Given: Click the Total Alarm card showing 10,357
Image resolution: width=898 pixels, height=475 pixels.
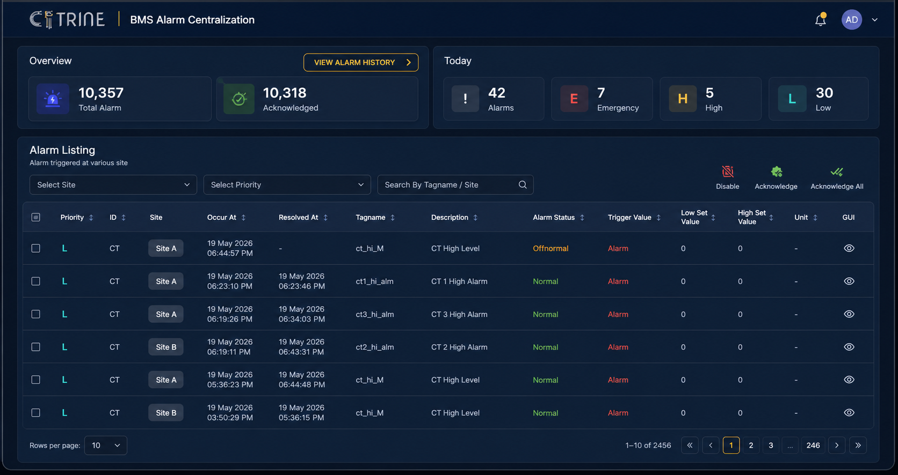Looking at the screenshot, I should point(120,99).
